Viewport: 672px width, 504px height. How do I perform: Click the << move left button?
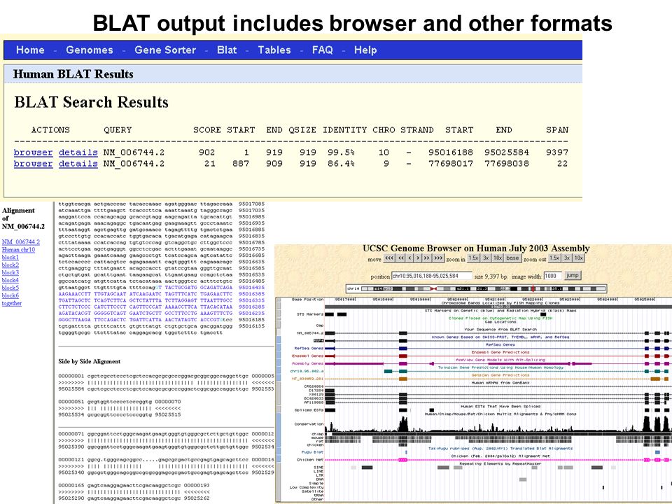point(400,258)
